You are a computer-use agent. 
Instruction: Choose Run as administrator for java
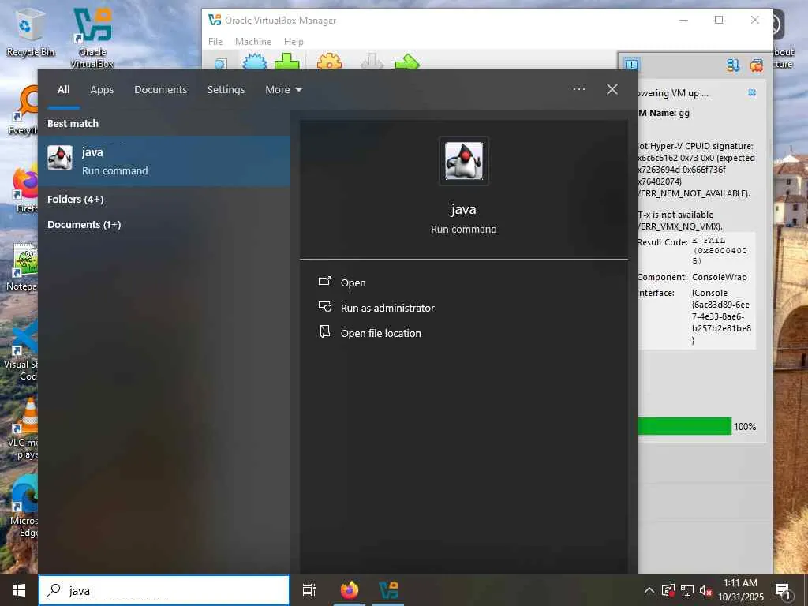387,308
